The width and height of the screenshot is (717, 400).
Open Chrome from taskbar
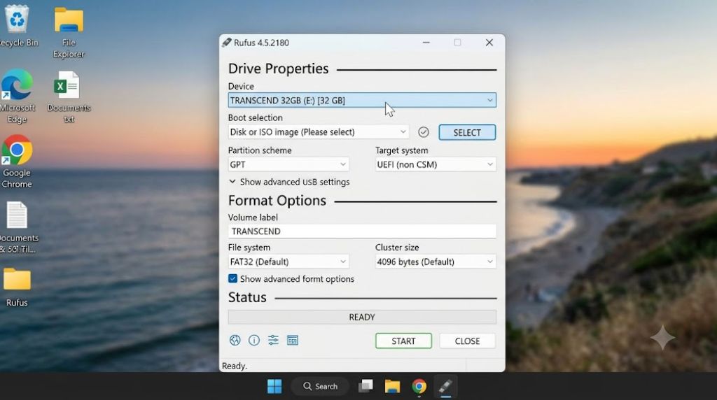pos(419,386)
